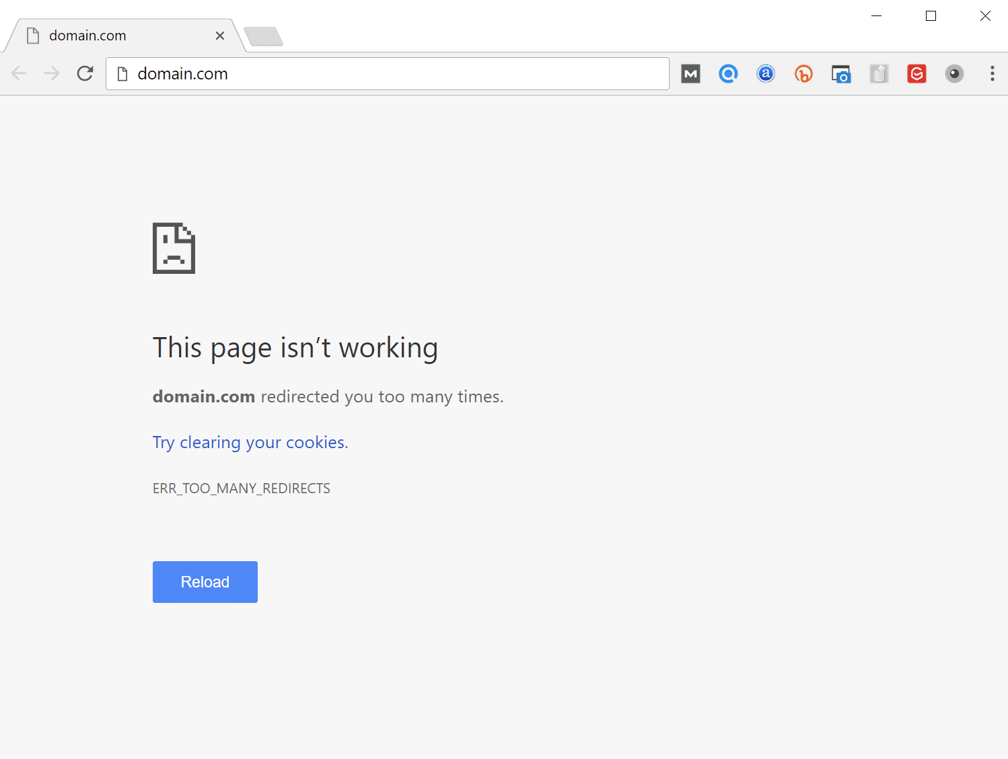Image resolution: width=1008 pixels, height=759 pixels.
Task: Follow the "Try clearing your cookies" link
Action: click(x=250, y=442)
